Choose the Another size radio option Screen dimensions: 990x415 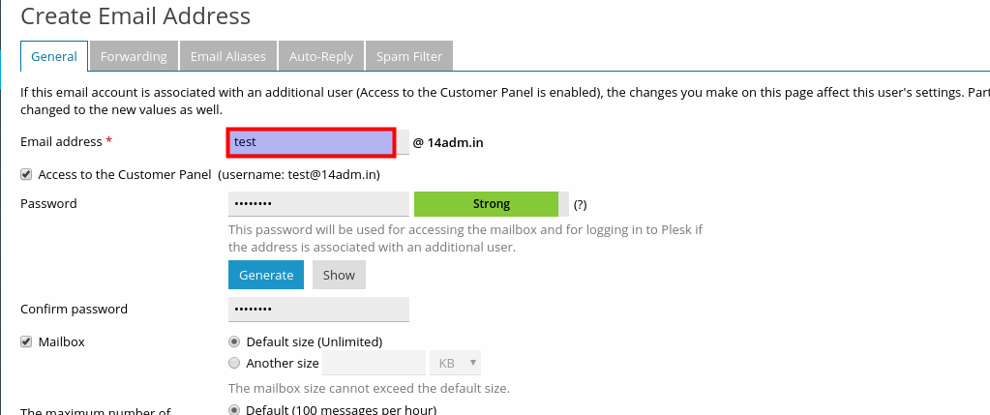point(234,364)
